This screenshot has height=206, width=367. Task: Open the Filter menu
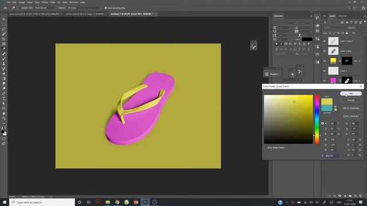pyautogui.click(x=52, y=2)
